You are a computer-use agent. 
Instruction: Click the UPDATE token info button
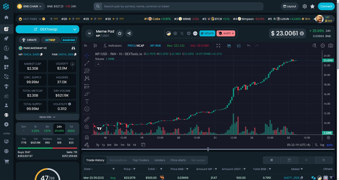(x=207, y=33)
